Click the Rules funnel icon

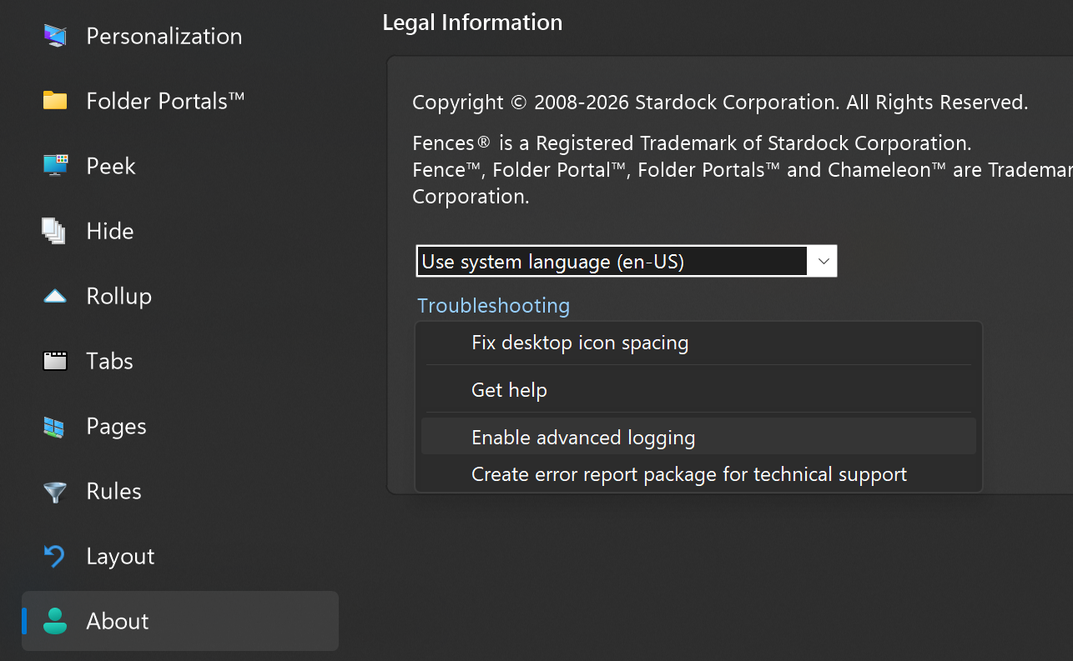(55, 492)
